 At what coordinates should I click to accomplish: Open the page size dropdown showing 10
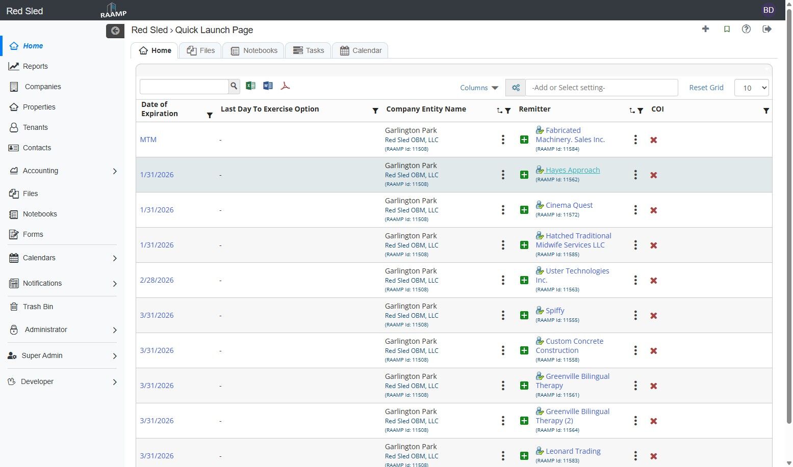tap(751, 88)
